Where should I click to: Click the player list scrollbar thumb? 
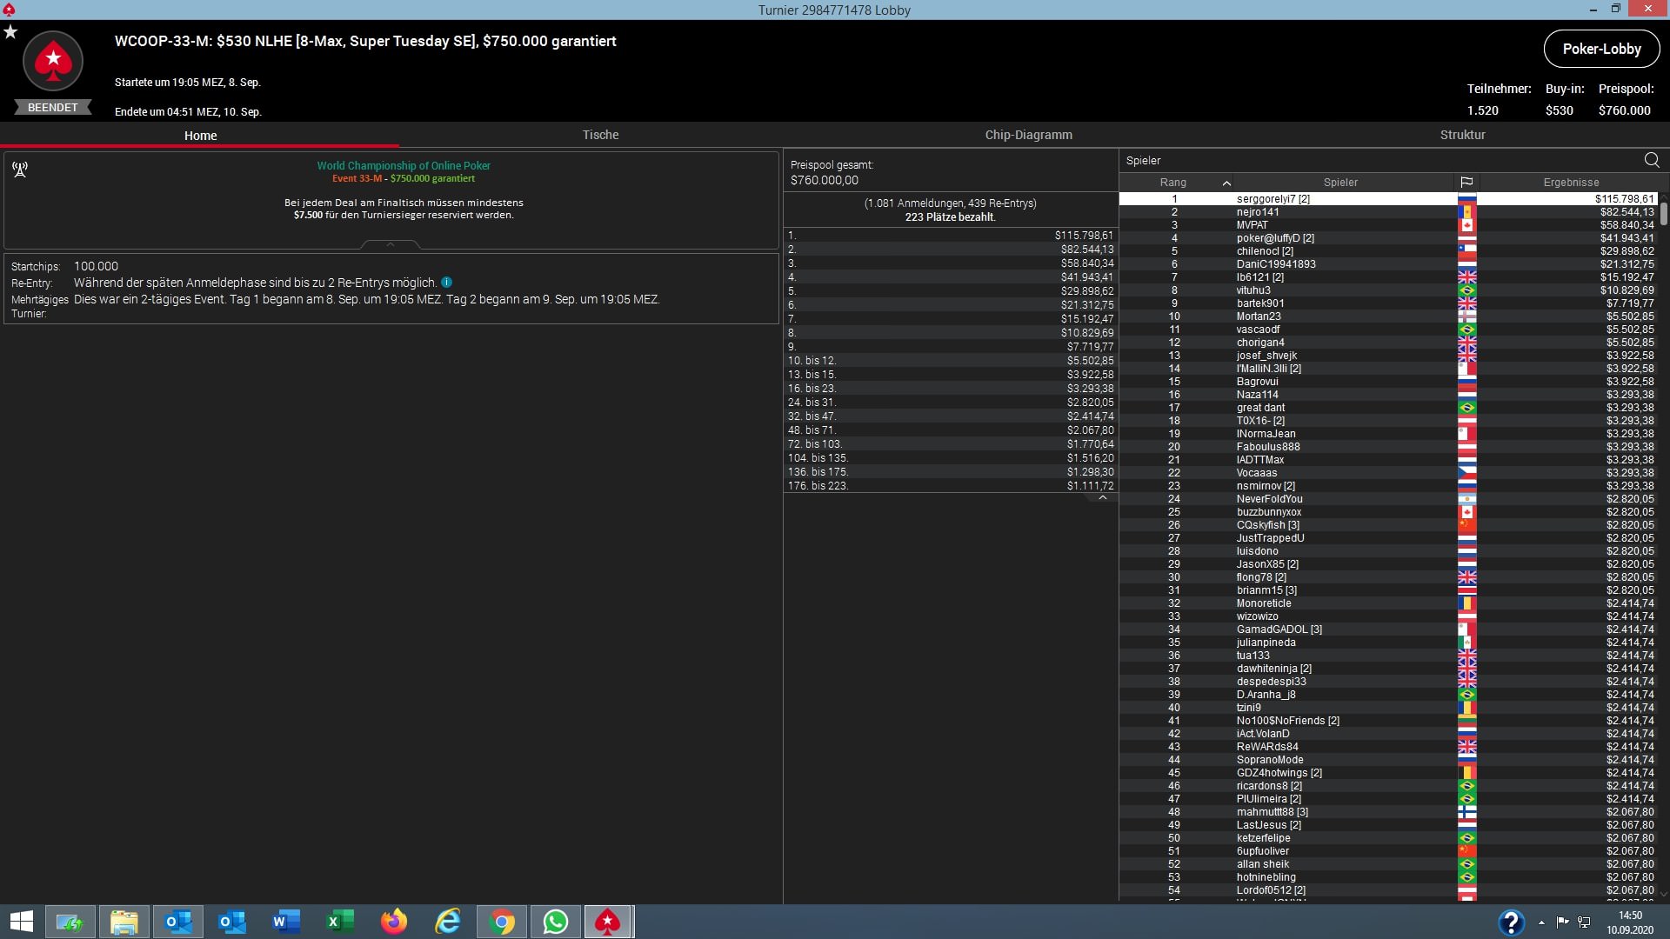[x=1663, y=213]
